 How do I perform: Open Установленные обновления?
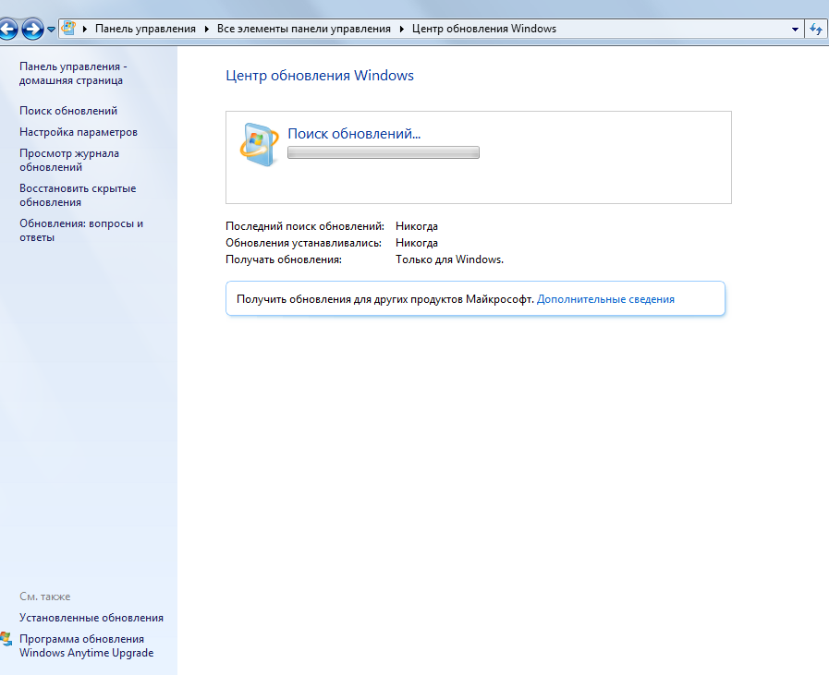(91, 618)
